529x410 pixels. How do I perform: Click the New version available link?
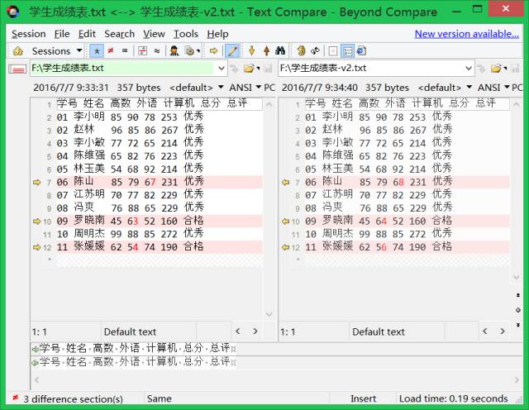pos(466,34)
